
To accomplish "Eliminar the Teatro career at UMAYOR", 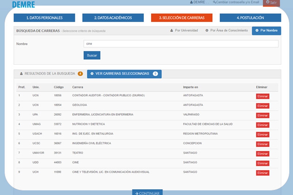I will point(262,154).
